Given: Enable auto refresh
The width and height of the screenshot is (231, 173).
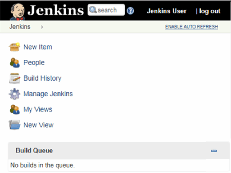Looking at the screenshot, I should (x=191, y=27).
